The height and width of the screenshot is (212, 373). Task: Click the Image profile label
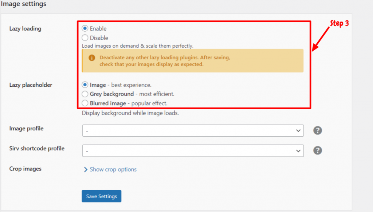[26, 129]
